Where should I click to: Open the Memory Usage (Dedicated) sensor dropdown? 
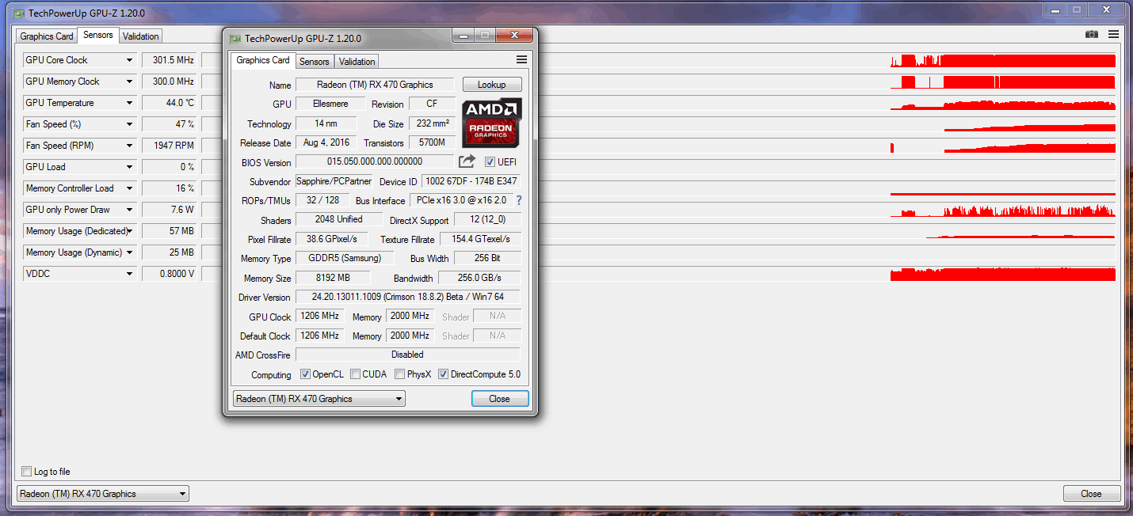tap(129, 231)
